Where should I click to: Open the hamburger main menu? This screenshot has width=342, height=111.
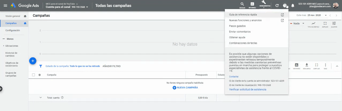coord(5,6)
